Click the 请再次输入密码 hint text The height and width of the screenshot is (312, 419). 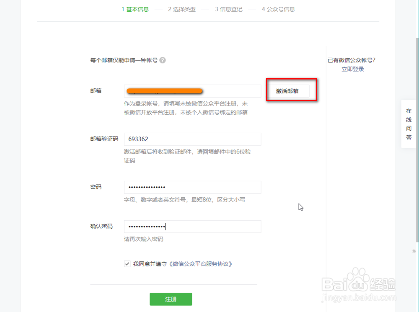click(143, 239)
